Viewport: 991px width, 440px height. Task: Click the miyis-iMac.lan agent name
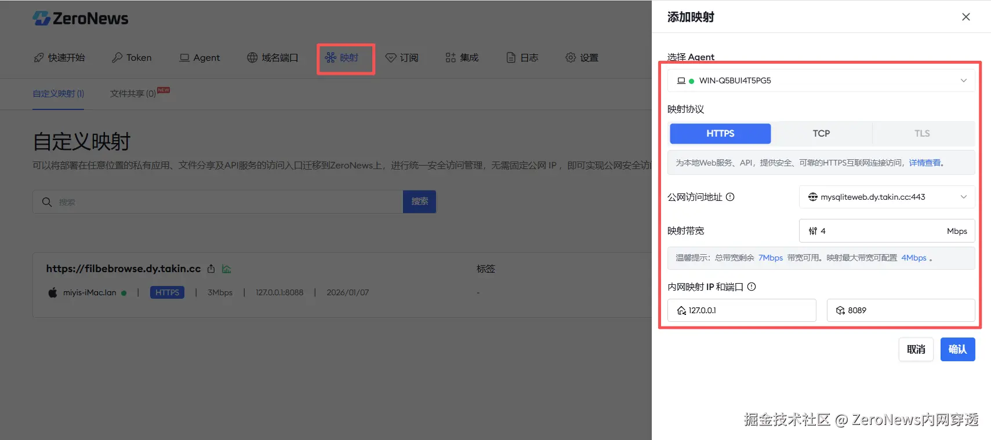pyautogui.click(x=90, y=292)
